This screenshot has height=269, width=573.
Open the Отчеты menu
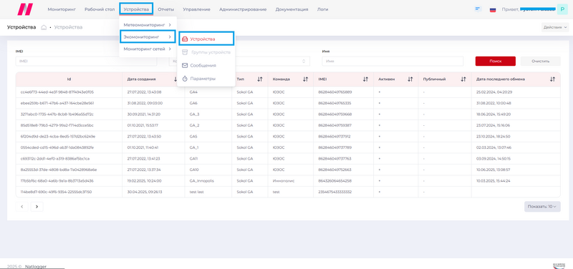(x=166, y=9)
